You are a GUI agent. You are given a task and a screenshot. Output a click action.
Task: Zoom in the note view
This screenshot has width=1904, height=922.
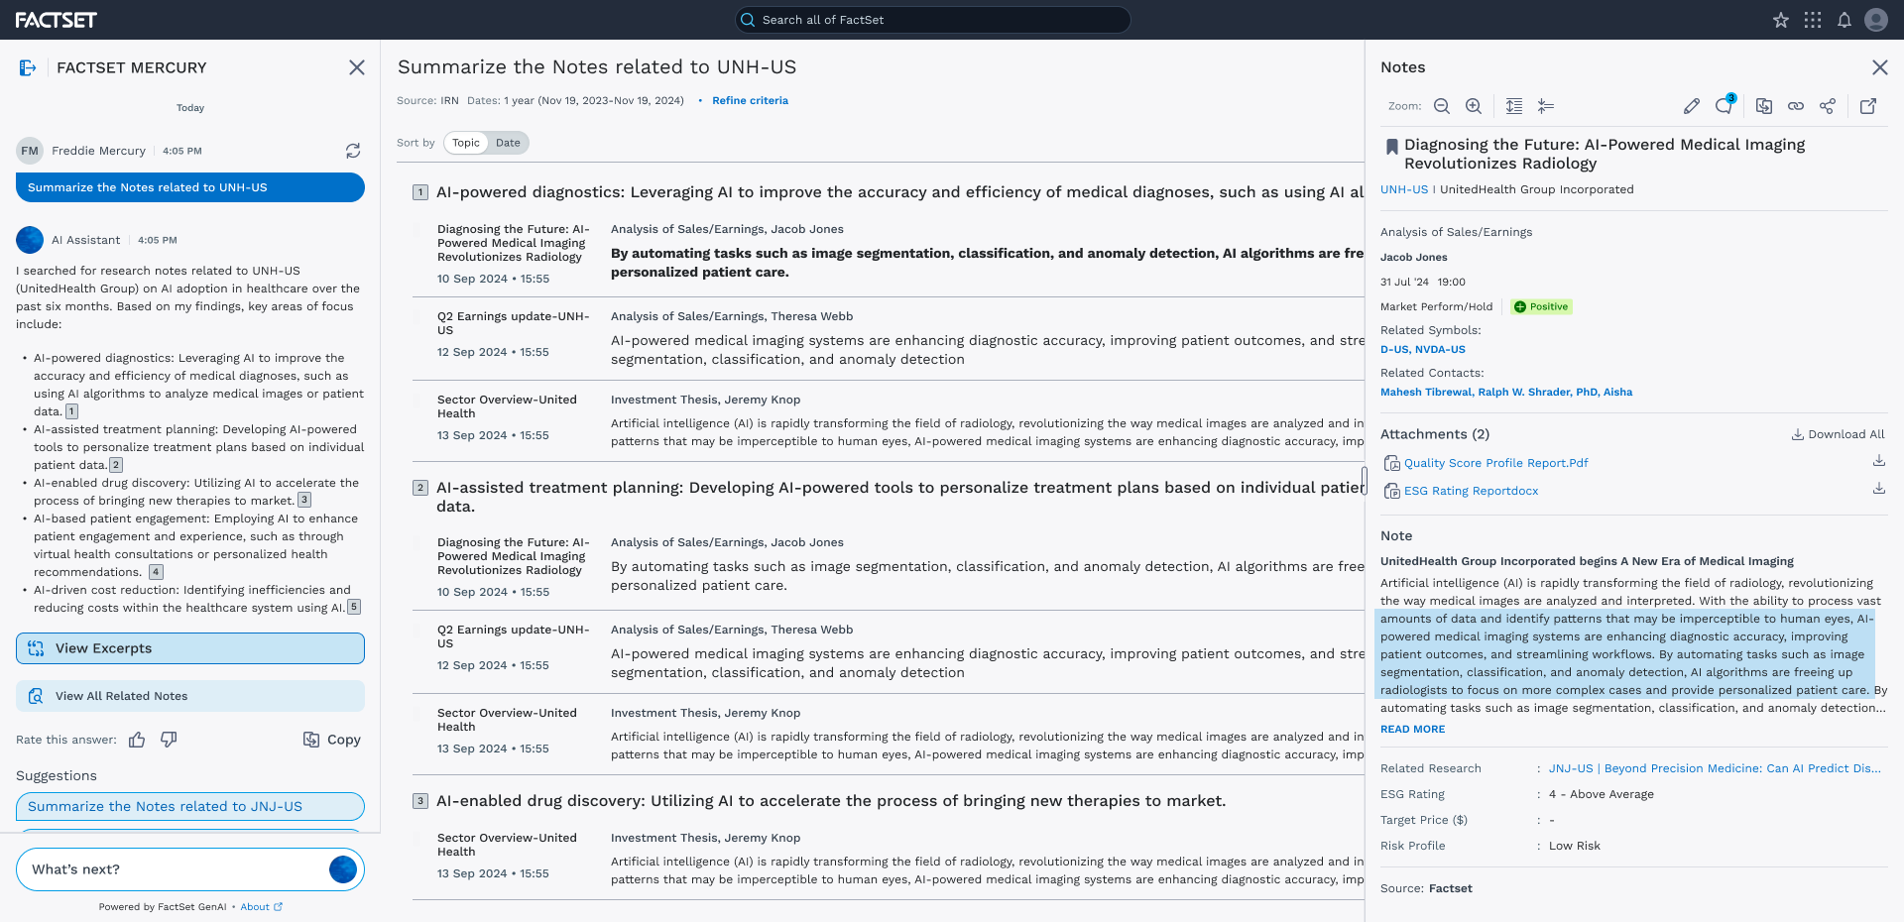click(1474, 106)
